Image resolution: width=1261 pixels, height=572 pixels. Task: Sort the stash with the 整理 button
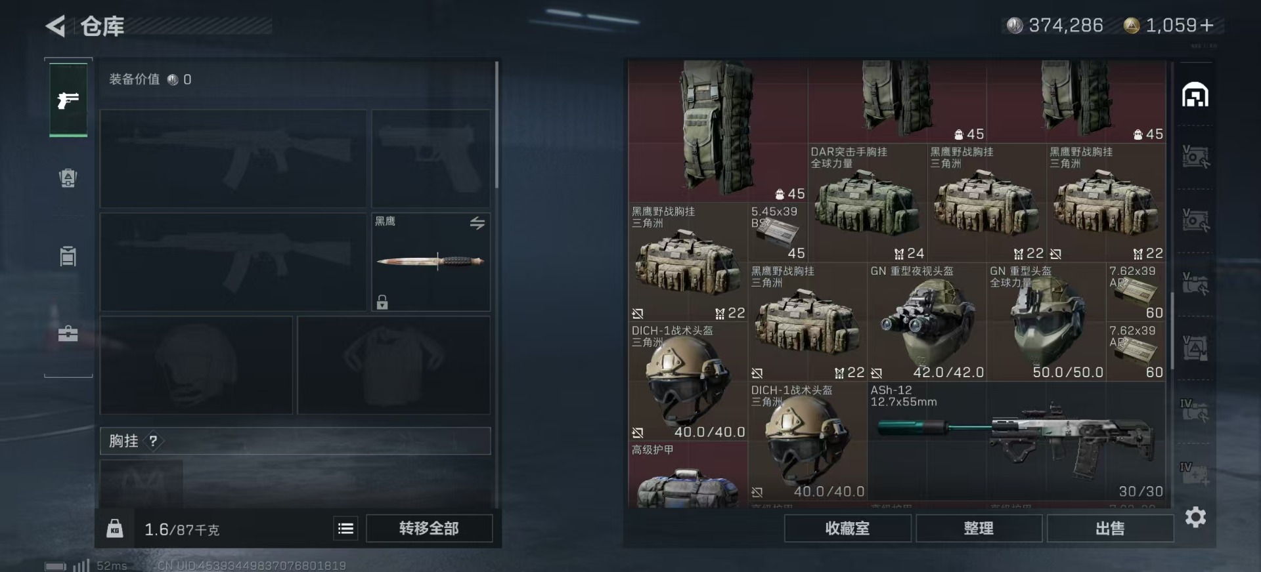979,528
